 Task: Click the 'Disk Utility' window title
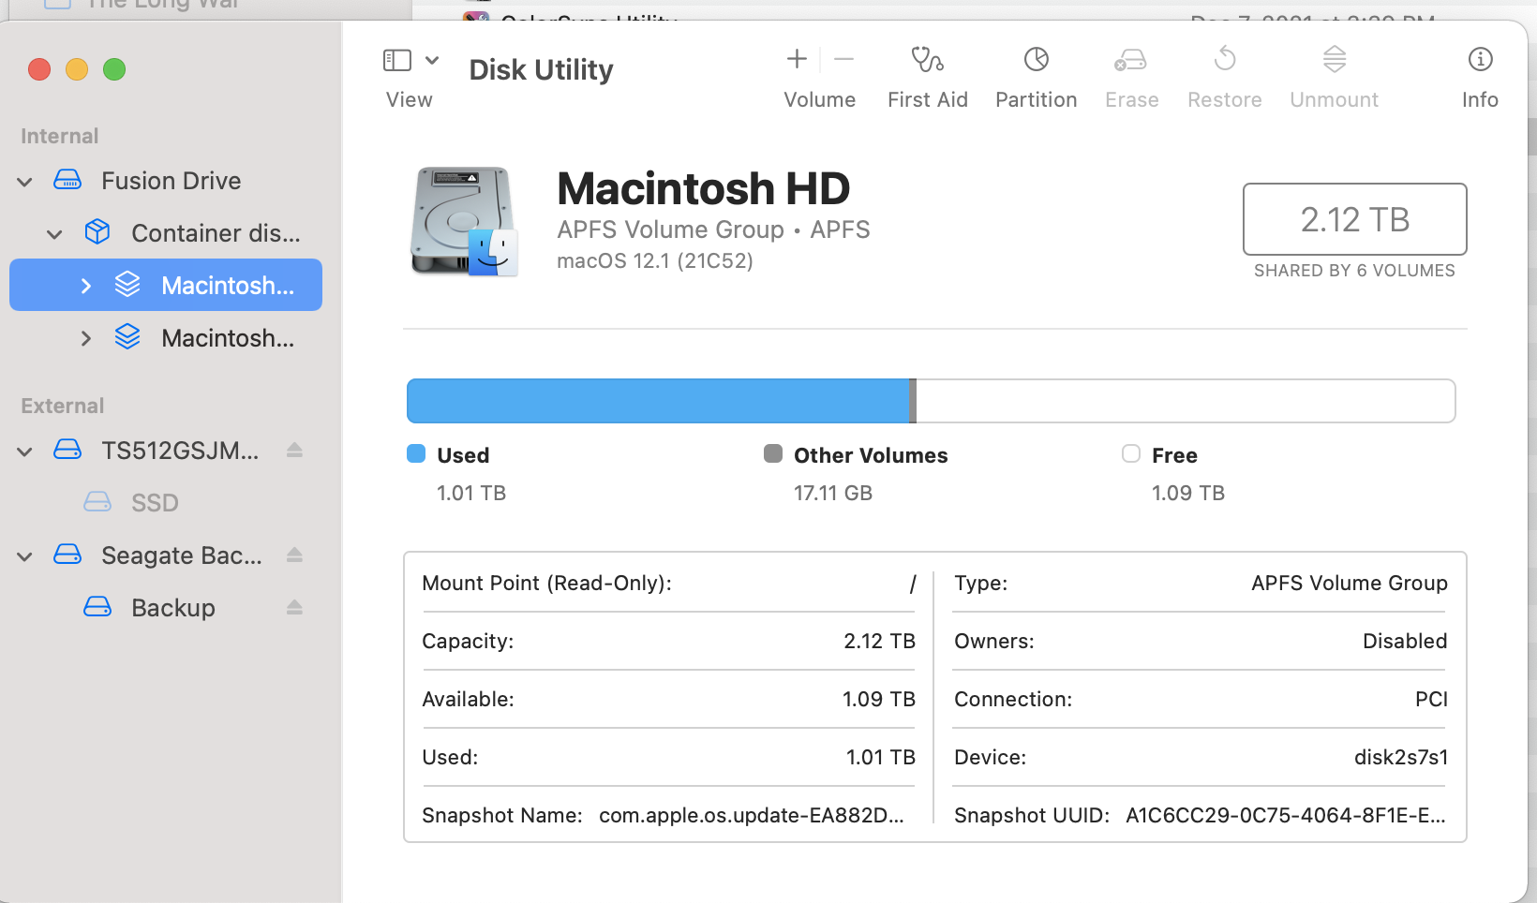pyautogui.click(x=541, y=70)
